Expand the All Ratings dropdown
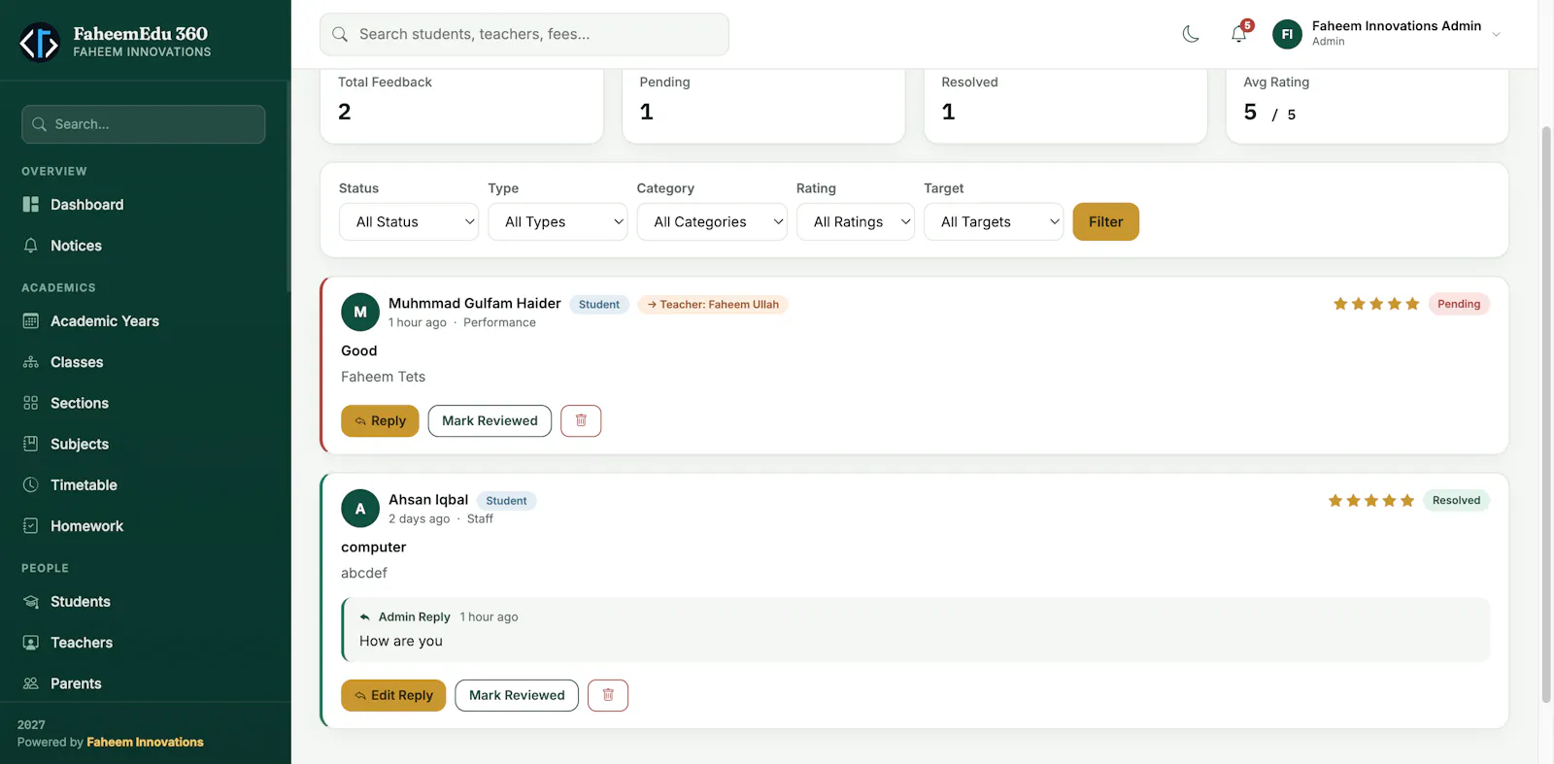Image resolution: width=1554 pixels, height=764 pixels. tap(856, 221)
